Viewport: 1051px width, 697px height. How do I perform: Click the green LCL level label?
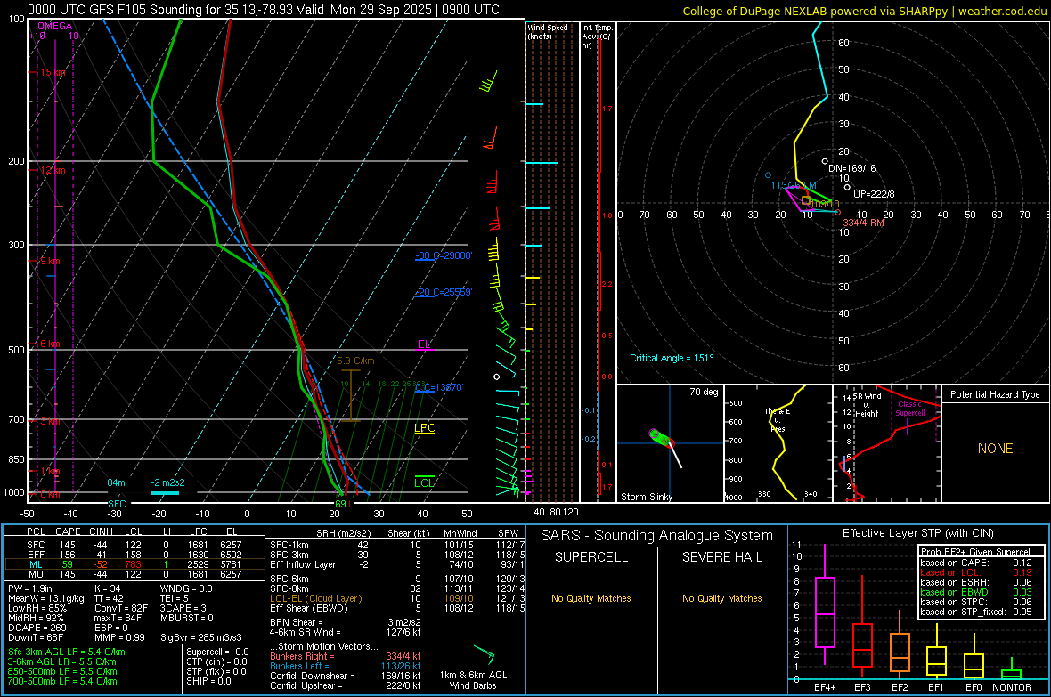click(x=424, y=482)
